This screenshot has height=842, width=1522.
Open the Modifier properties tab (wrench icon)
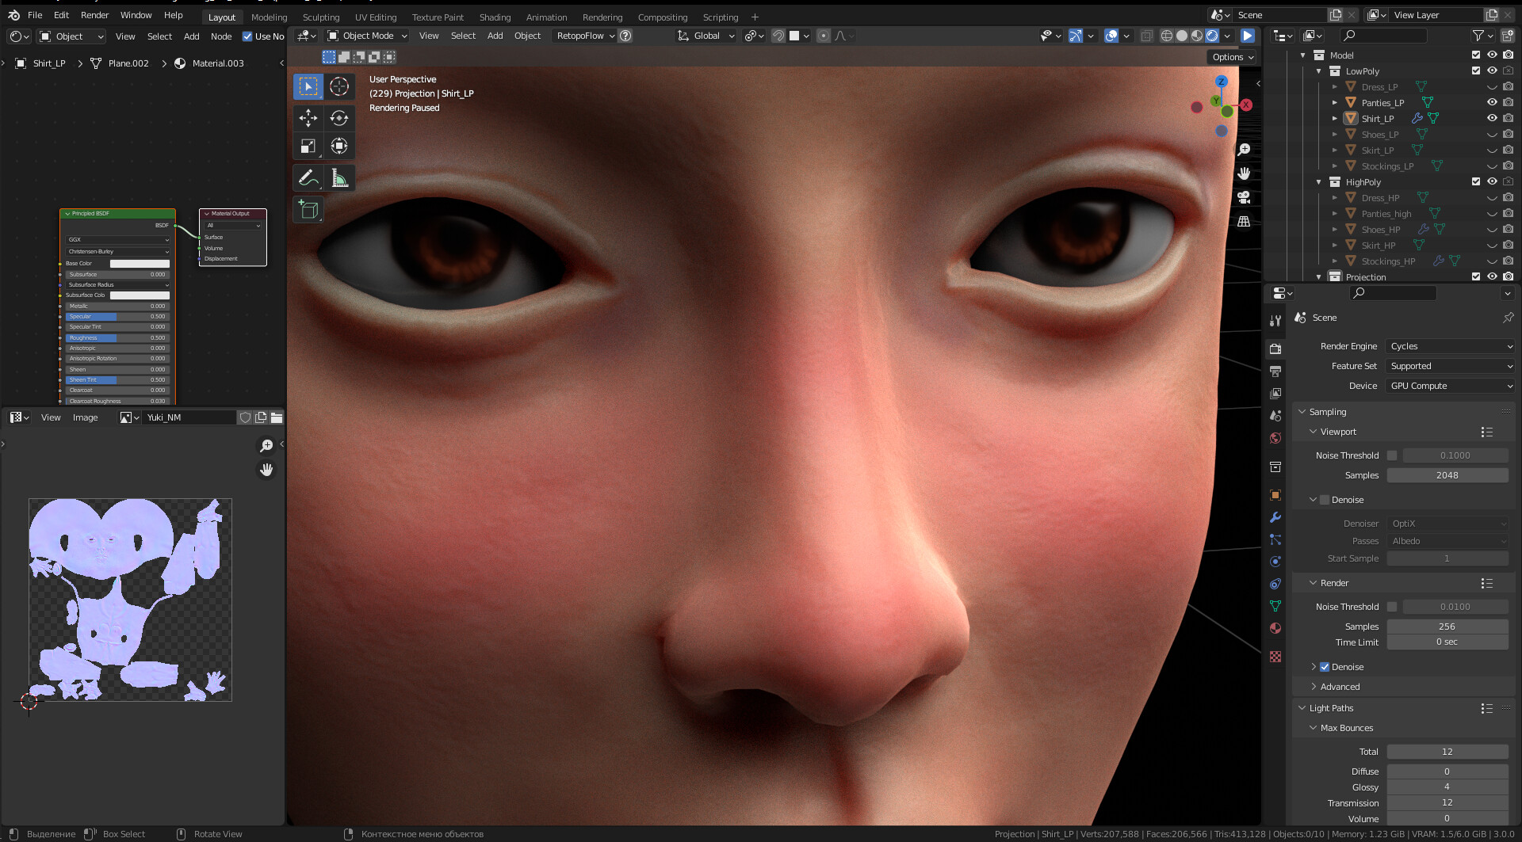(x=1275, y=517)
